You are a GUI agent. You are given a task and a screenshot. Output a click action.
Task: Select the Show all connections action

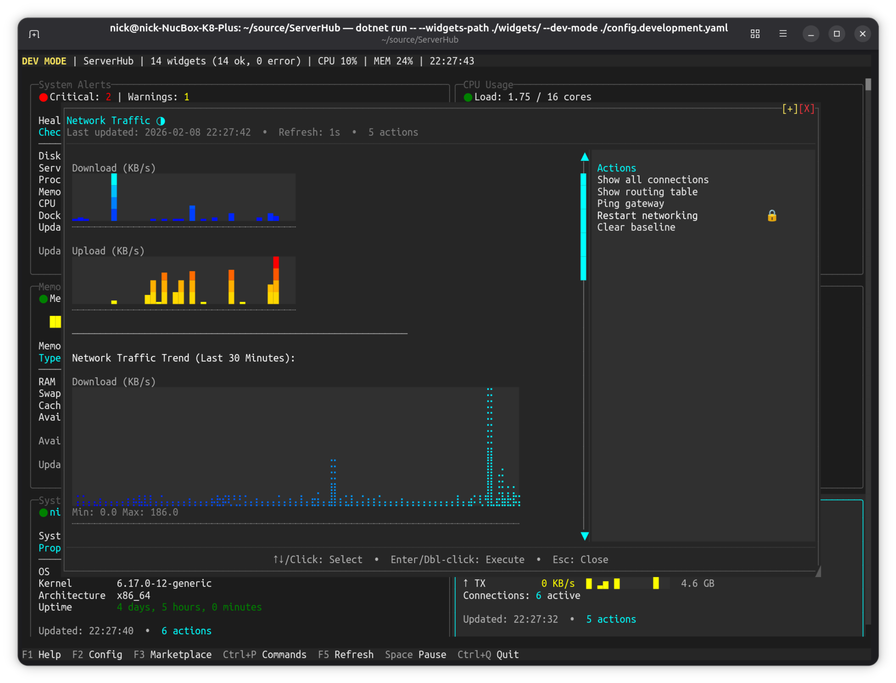[x=653, y=180]
